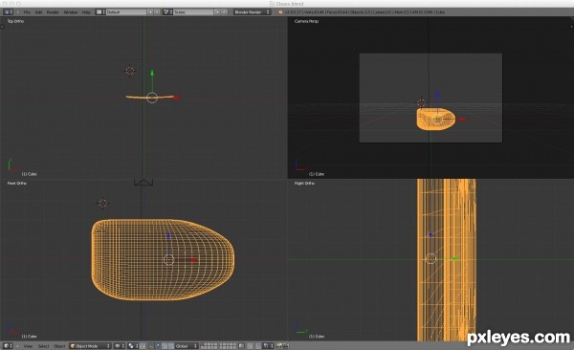574x350 pixels.
Task: Click the Blender logo icon in info header
Action: (280, 12)
